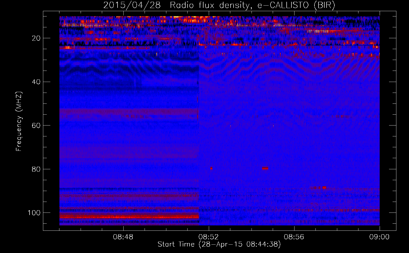Screen dimensions: 409x253
Task: Click the 60 frequency tick label
Action: pyautogui.click(x=36, y=125)
